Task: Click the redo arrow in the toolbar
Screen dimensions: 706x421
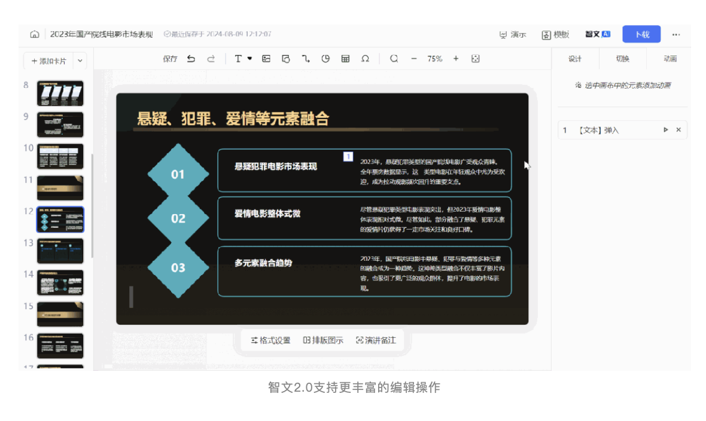Action: tap(211, 59)
